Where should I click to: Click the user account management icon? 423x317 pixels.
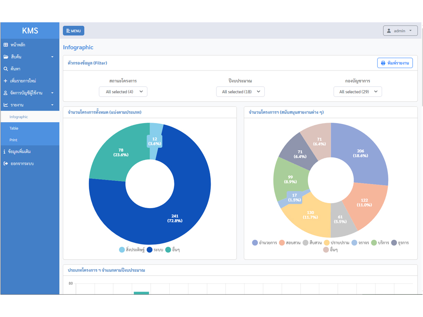pos(6,93)
